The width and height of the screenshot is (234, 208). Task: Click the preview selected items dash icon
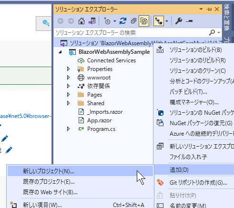tap(189, 21)
